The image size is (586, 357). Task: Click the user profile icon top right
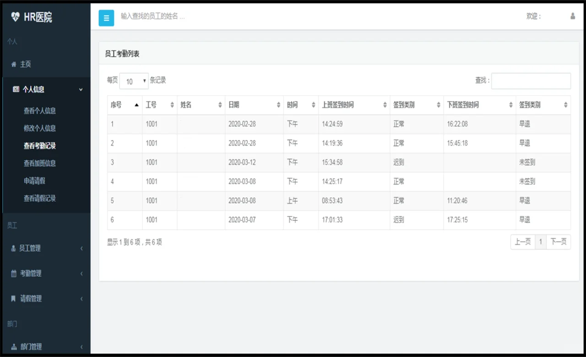tap(572, 16)
